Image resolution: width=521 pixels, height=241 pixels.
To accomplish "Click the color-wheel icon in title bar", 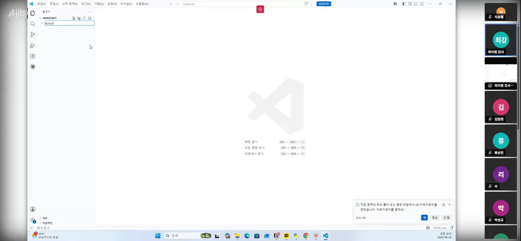I will click(395, 4).
